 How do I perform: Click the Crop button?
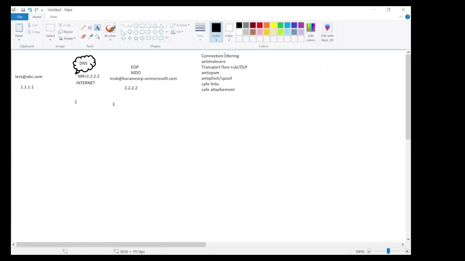[x=65, y=25]
